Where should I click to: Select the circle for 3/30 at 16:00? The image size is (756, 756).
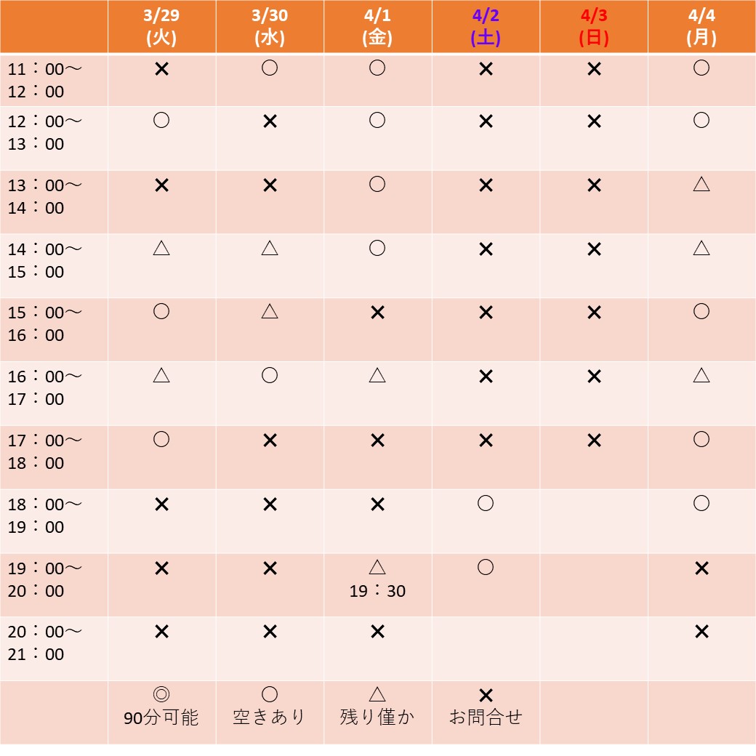coord(270,375)
